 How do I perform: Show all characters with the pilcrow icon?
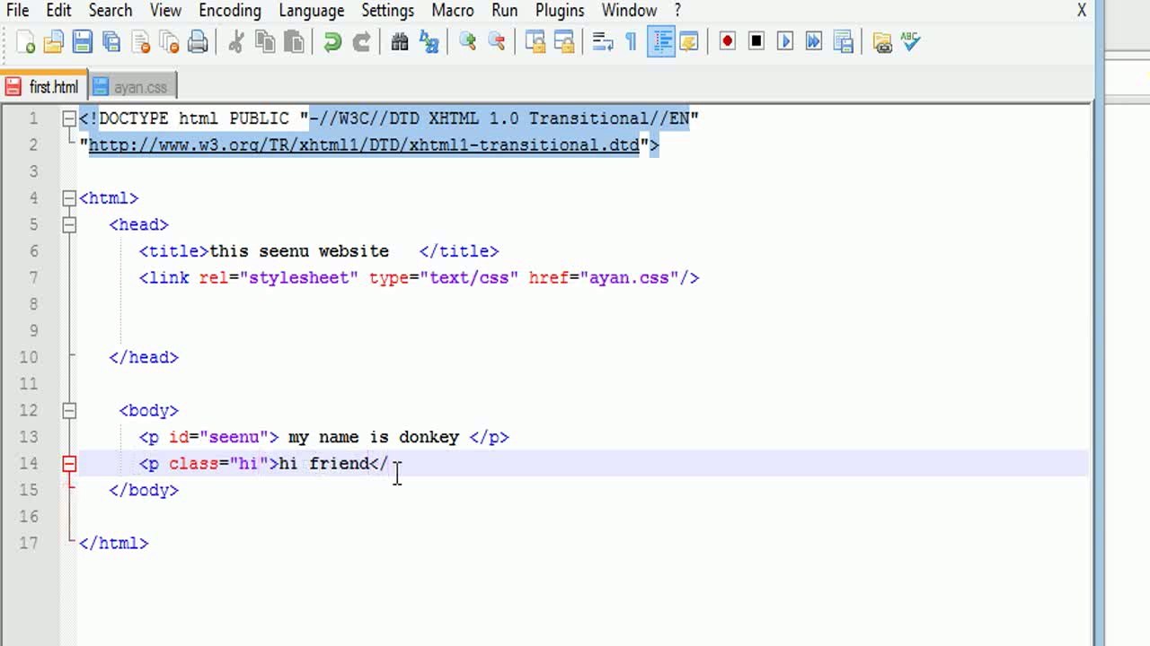tap(631, 42)
